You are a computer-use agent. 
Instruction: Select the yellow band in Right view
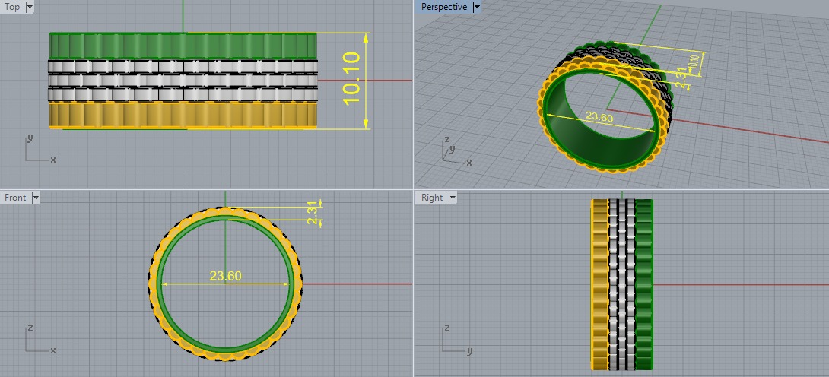click(599, 284)
